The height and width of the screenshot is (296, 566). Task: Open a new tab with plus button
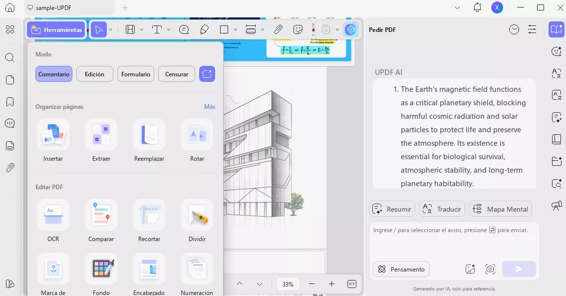pos(125,7)
